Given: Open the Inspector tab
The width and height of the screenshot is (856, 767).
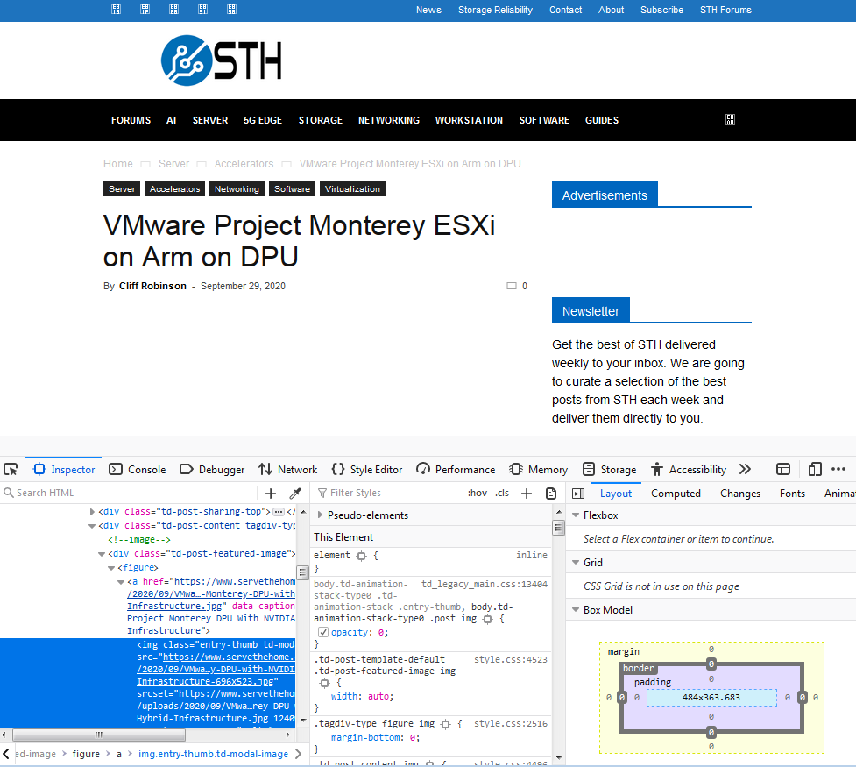Looking at the screenshot, I should tap(64, 469).
